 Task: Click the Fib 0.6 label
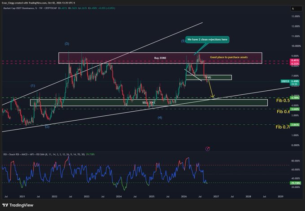[283, 111]
